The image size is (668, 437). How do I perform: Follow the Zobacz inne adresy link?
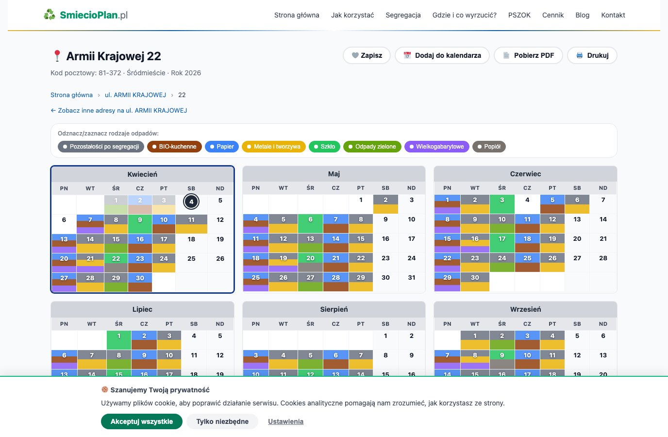tap(119, 110)
